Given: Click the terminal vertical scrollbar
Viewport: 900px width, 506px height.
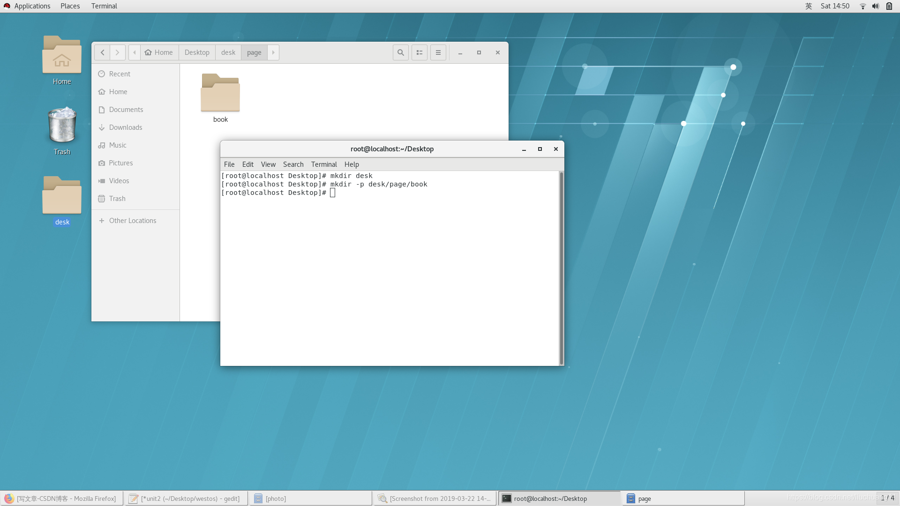Looking at the screenshot, I should (x=561, y=268).
